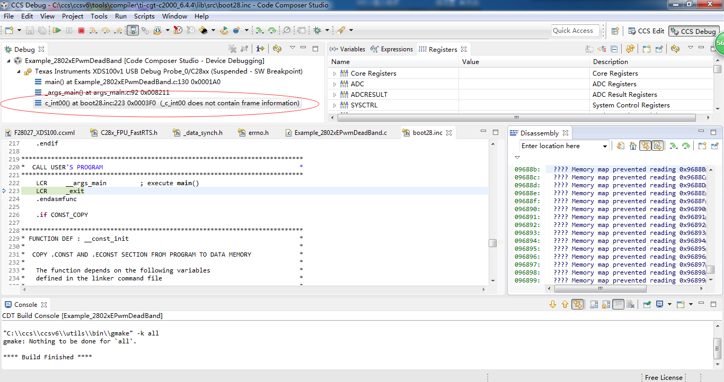Toggle Link with Active Debug Context

(x=645, y=146)
